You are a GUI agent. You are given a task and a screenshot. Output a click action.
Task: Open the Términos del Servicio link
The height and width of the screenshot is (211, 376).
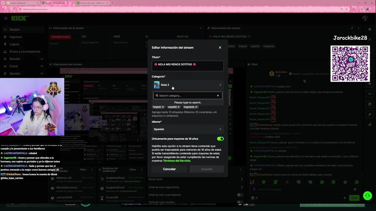click(x=177, y=161)
